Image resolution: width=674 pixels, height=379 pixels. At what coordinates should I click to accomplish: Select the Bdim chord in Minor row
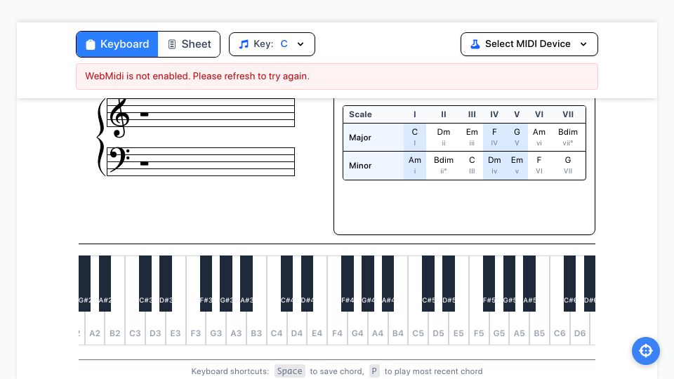[x=444, y=166]
